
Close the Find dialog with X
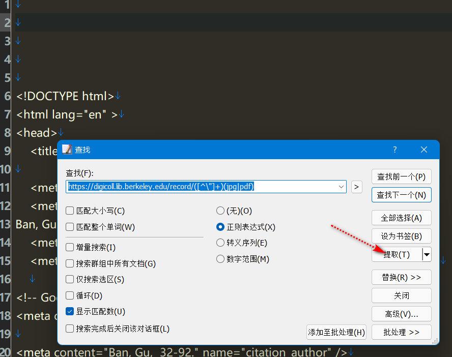point(424,150)
